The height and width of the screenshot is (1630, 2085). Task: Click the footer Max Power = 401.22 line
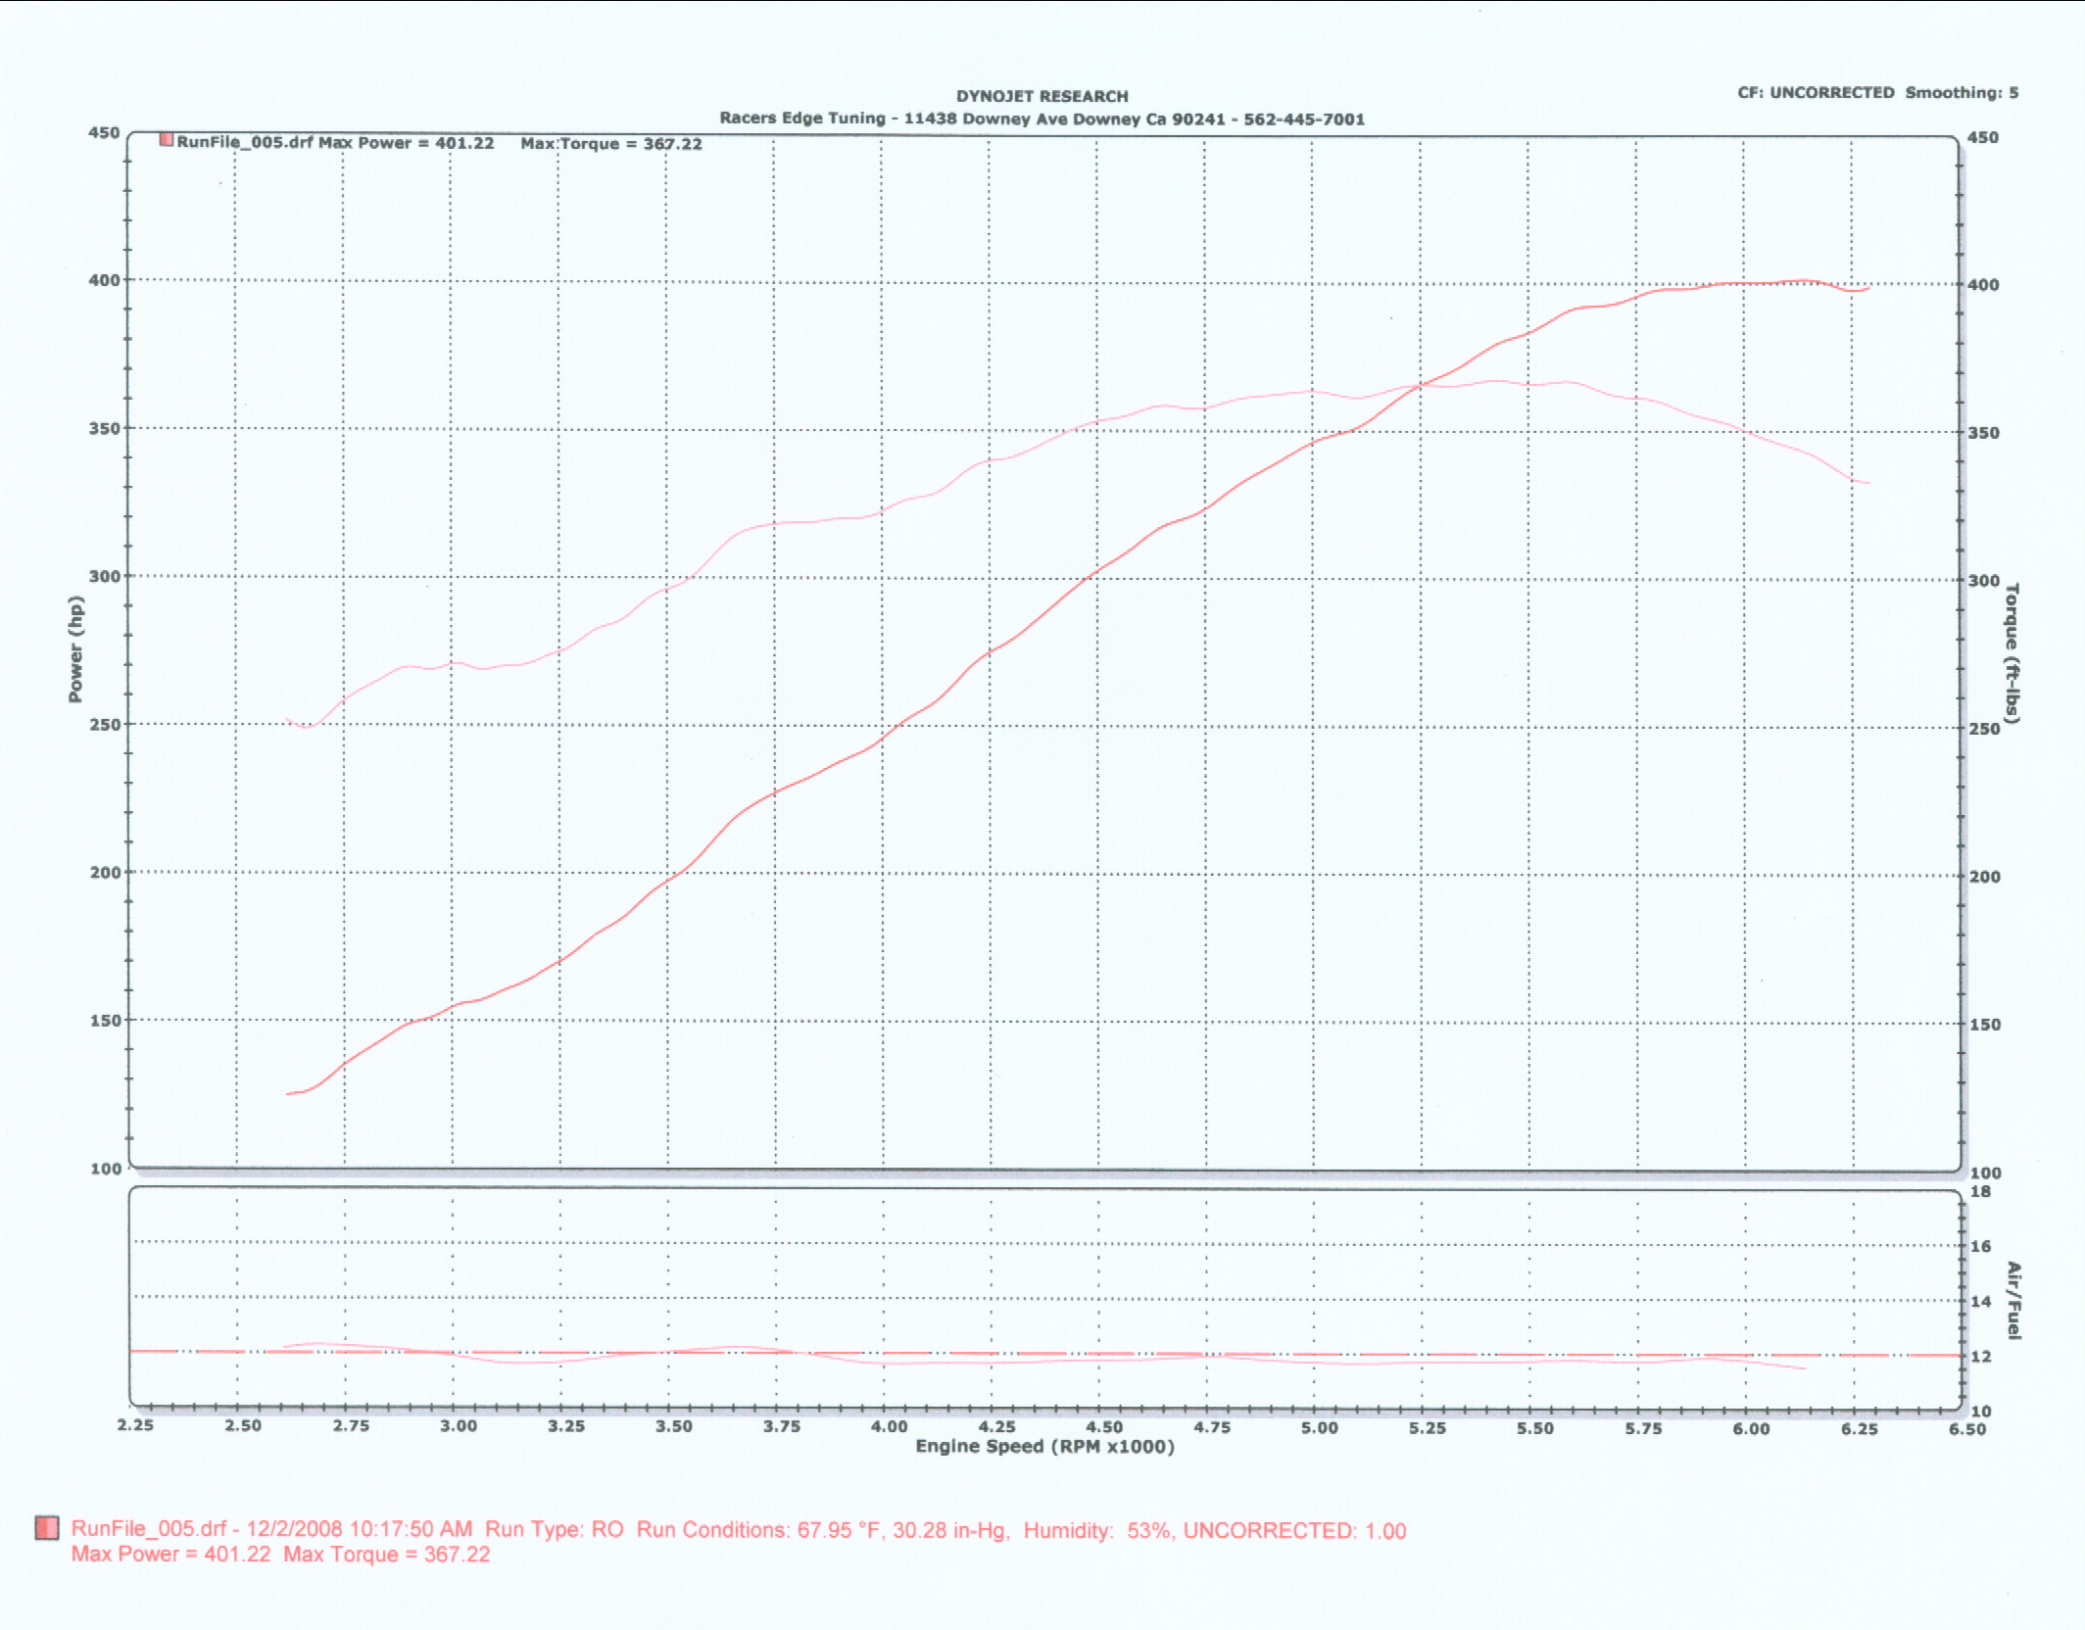[x=170, y=1555]
